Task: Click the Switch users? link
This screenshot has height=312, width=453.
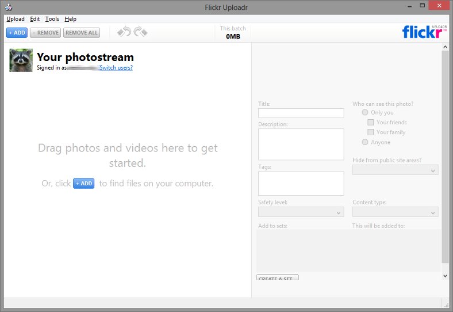Action: (116, 67)
